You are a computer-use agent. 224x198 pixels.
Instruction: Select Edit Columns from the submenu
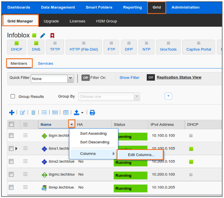tap(141, 155)
